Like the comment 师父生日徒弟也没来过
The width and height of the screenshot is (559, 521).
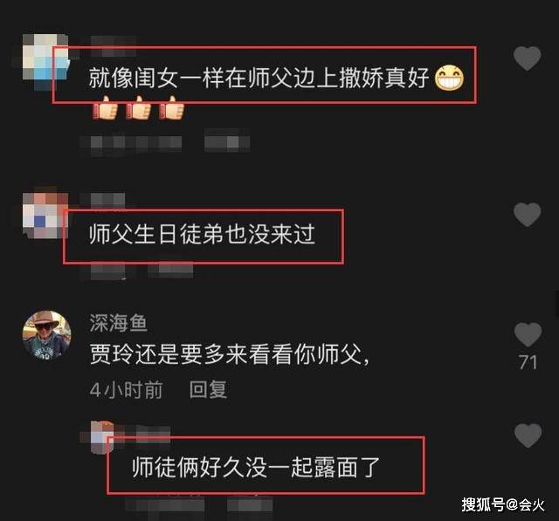point(527,215)
